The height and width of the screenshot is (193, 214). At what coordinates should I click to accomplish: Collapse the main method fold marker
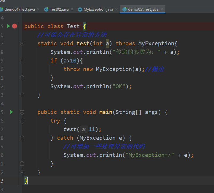point(22,112)
